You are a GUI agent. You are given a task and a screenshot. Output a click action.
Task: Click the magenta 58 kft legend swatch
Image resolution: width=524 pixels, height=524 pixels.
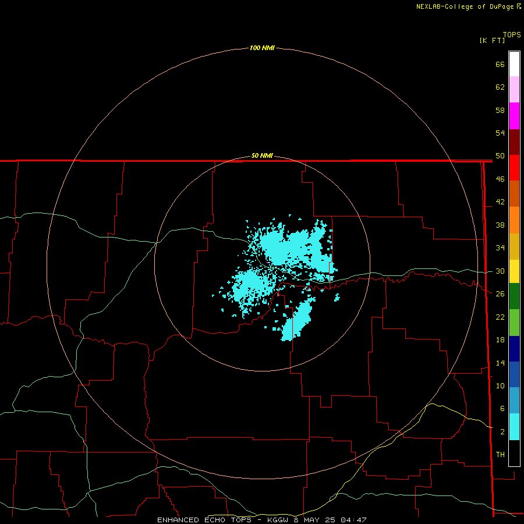(x=514, y=116)
